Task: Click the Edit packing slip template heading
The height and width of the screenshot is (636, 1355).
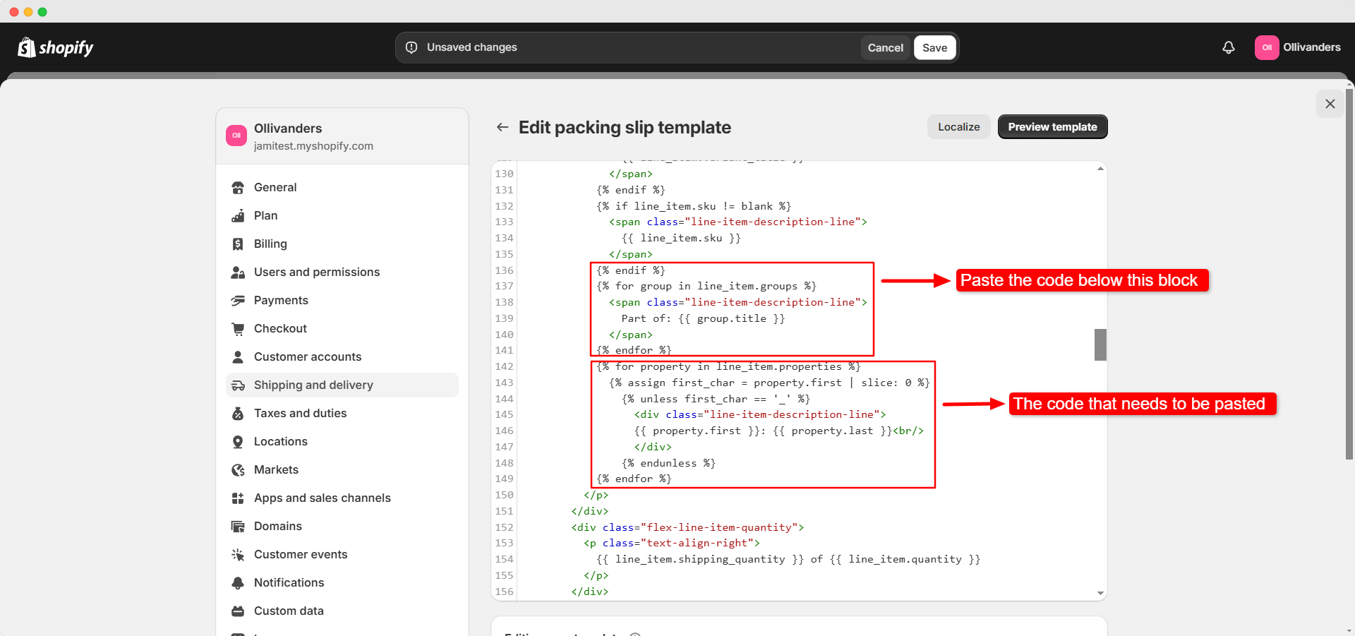Action: pyautogui.click(x=625, y=127)
